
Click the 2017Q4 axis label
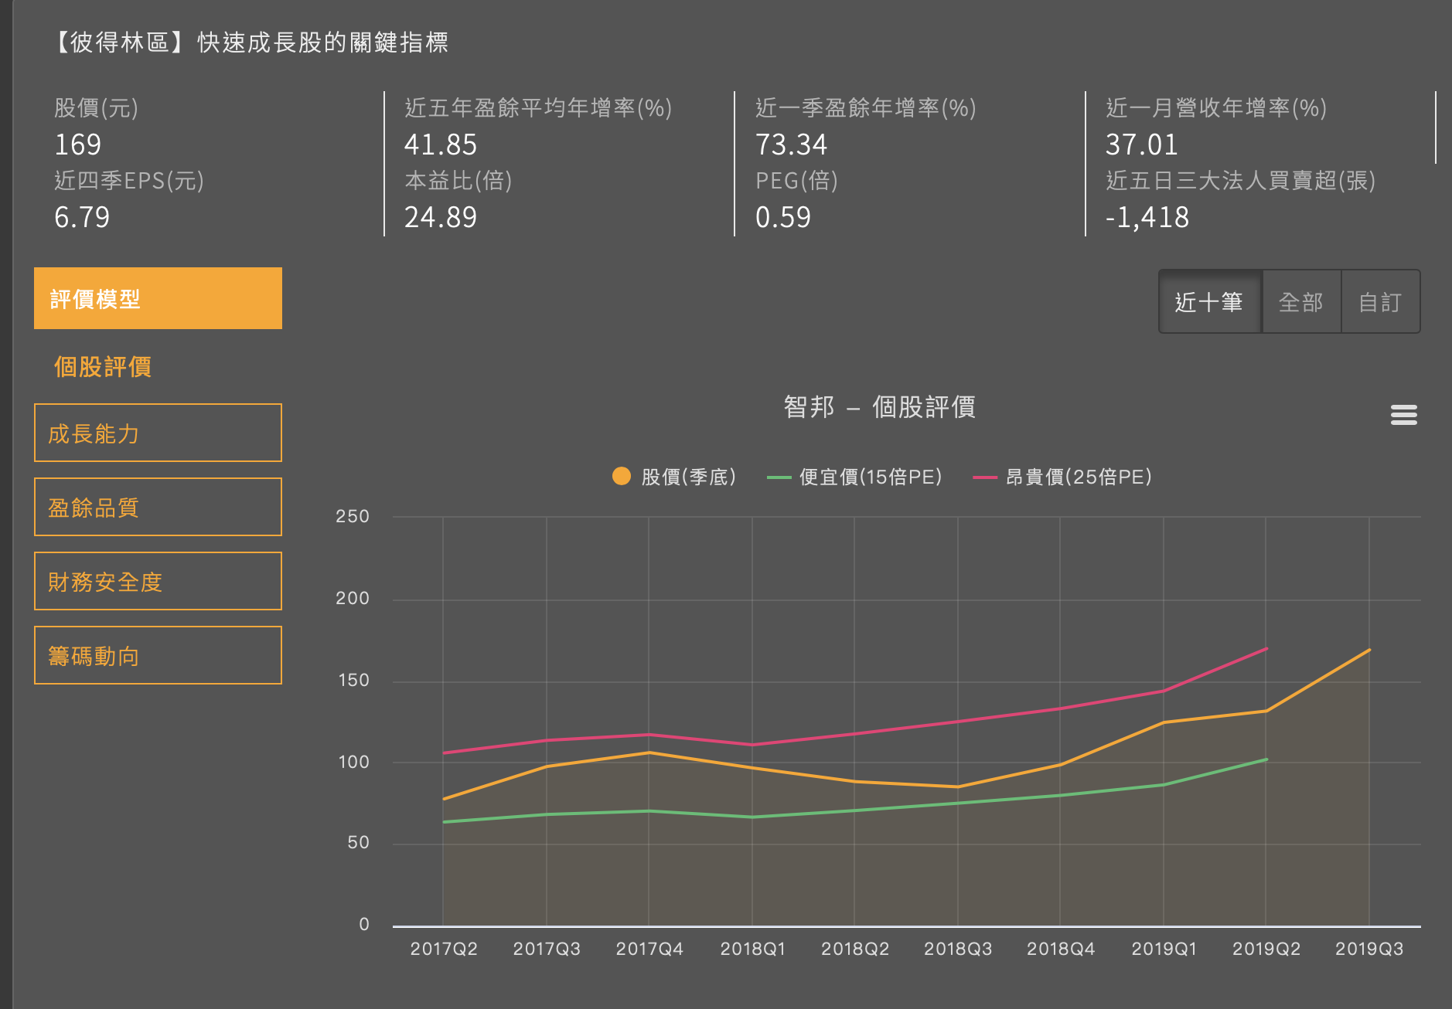pos(649,949)
